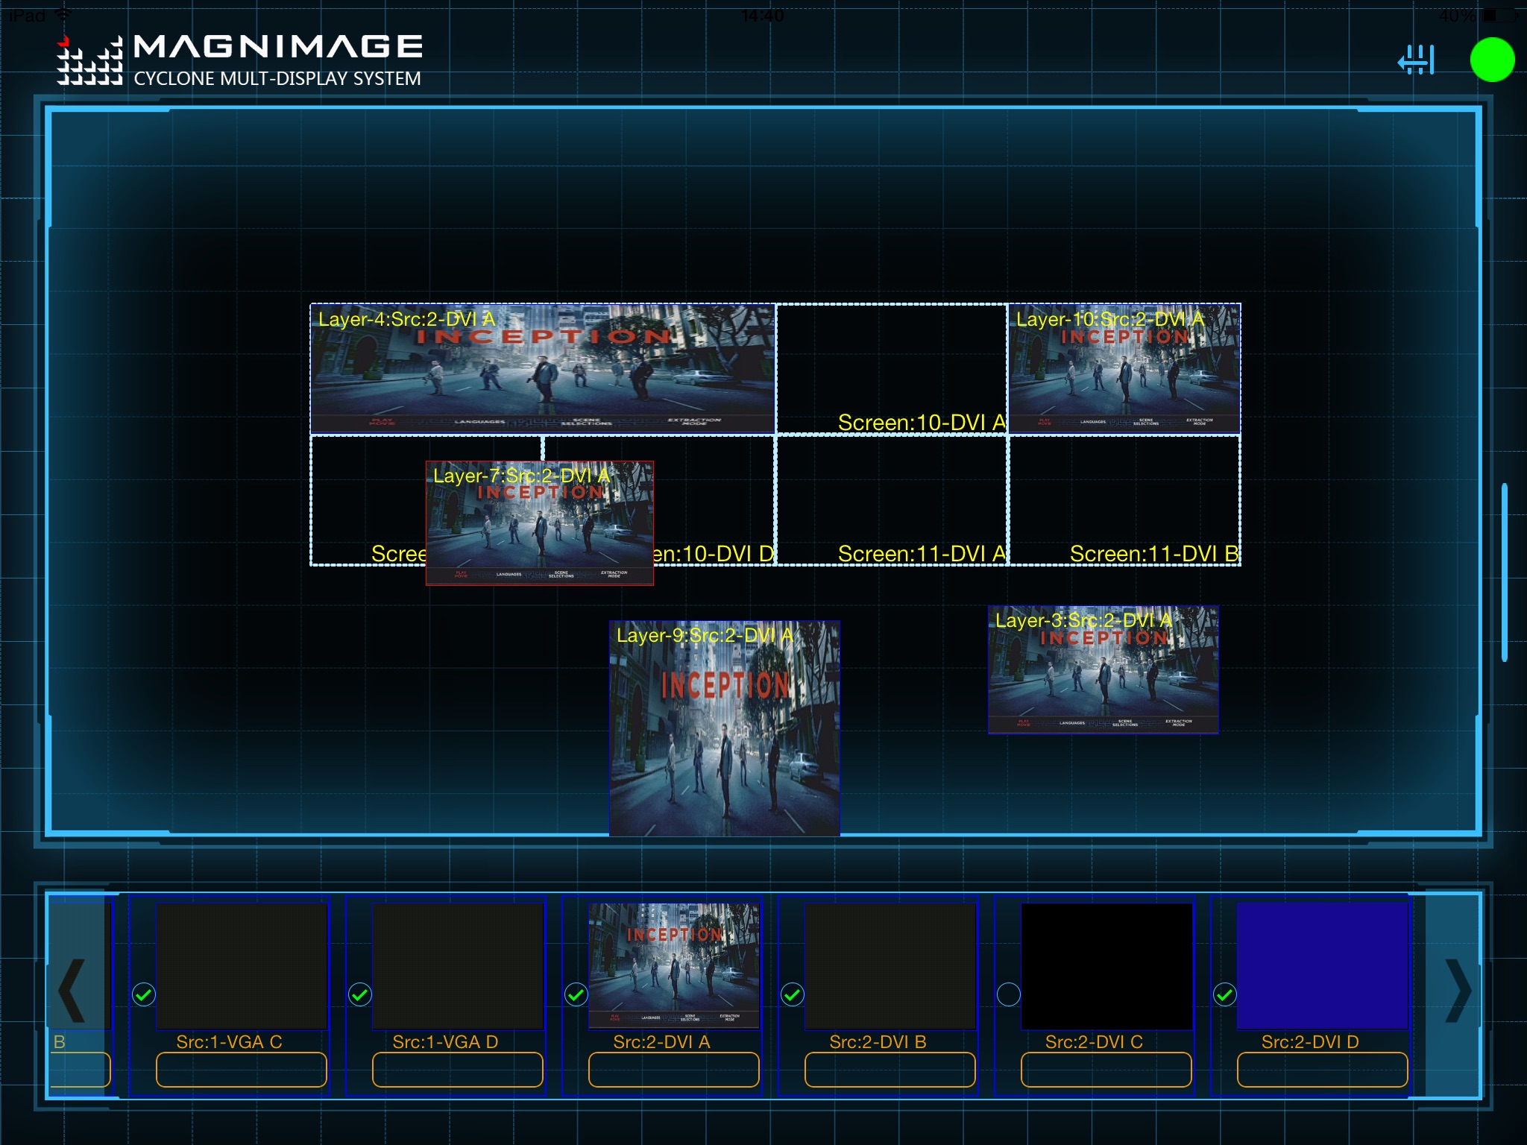Image resolution: width=1527 pixels, height=1145 pixels.
Task: Tap the status bar clock
Action: pyautogui.click(x=762, y=15)
